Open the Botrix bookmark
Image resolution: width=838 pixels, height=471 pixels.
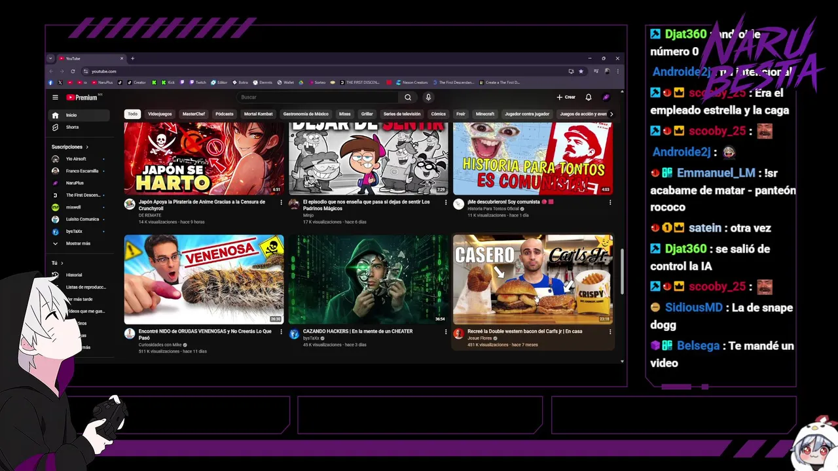click(240, 82)
